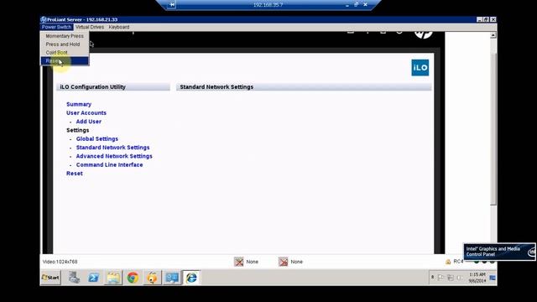The image size is (537, 302).
Task: Open the Virtual Drives menu
Action: point(90,27)
